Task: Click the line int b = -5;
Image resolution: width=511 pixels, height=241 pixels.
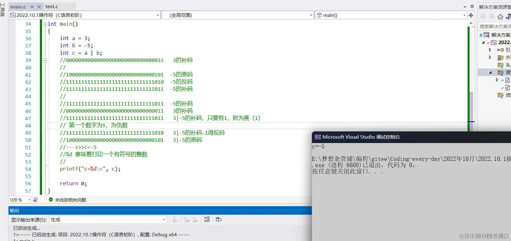Action: click(x=76, y=46)
